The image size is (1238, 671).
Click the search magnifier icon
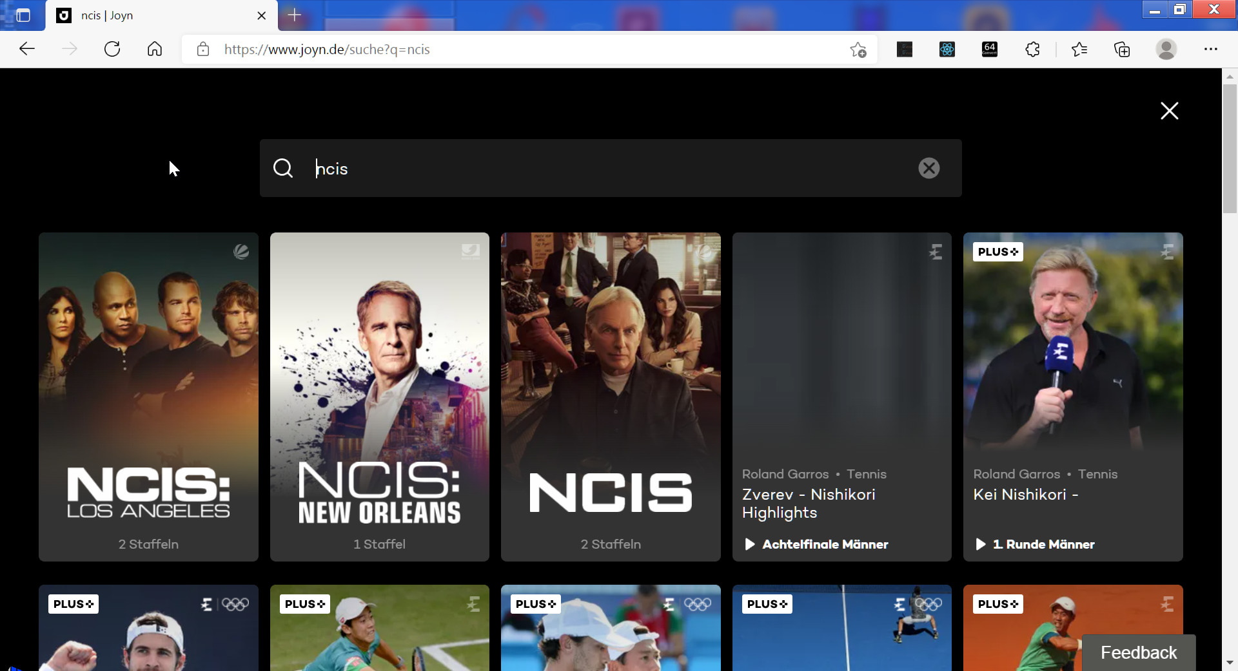(x=283, y=168)
